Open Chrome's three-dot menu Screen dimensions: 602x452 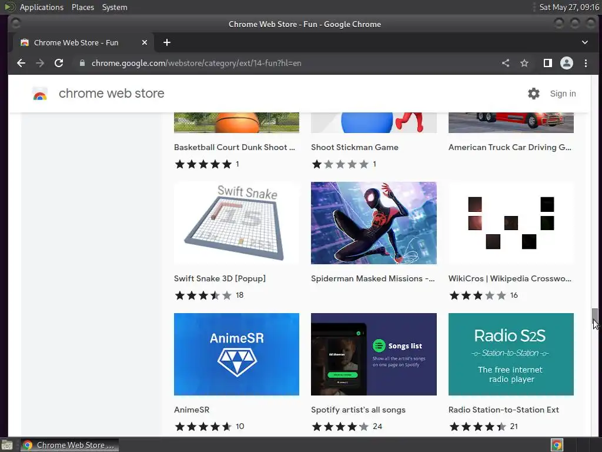click(x=586, y=63)
